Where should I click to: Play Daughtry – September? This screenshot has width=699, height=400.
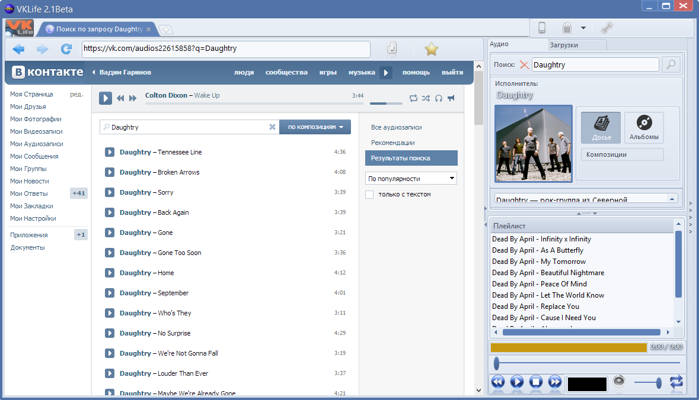pyautogui.click(x=110, y=293)
